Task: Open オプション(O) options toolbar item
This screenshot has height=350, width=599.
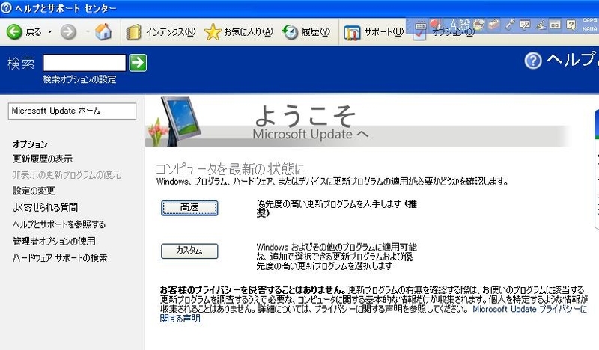Action: pyautogui.click(x=444, y=33)
